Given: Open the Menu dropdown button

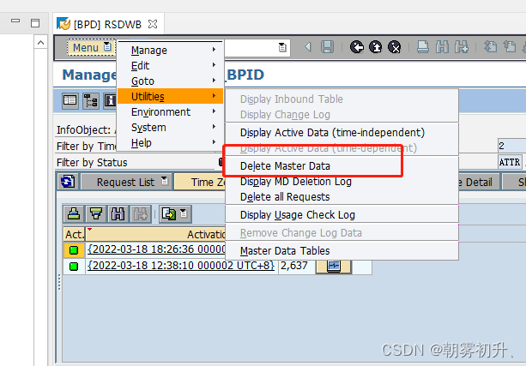Looking at the screenshot, I should point(91,48).
